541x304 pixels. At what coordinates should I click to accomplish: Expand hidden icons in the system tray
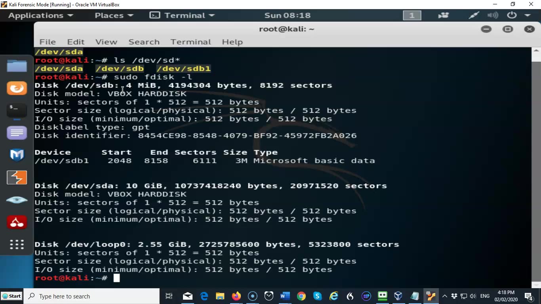tap(445, 296)
